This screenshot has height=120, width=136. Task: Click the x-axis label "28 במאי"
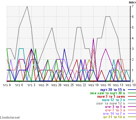point(56,85)
